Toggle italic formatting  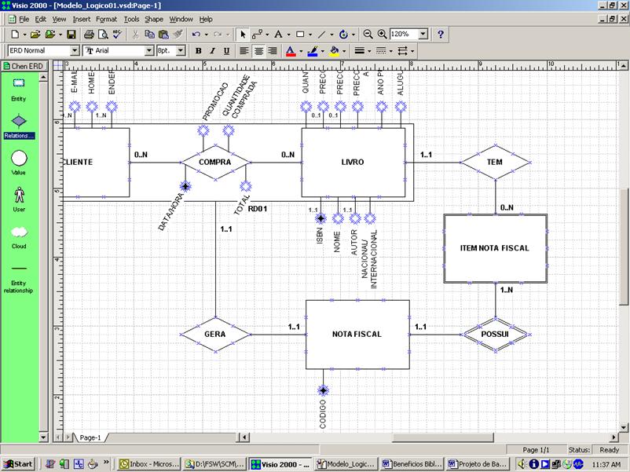tap(213, 49)
